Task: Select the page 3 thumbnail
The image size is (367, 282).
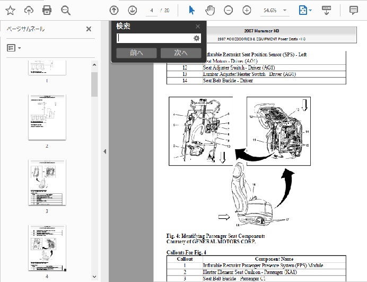Action: [x=47, y=182]
